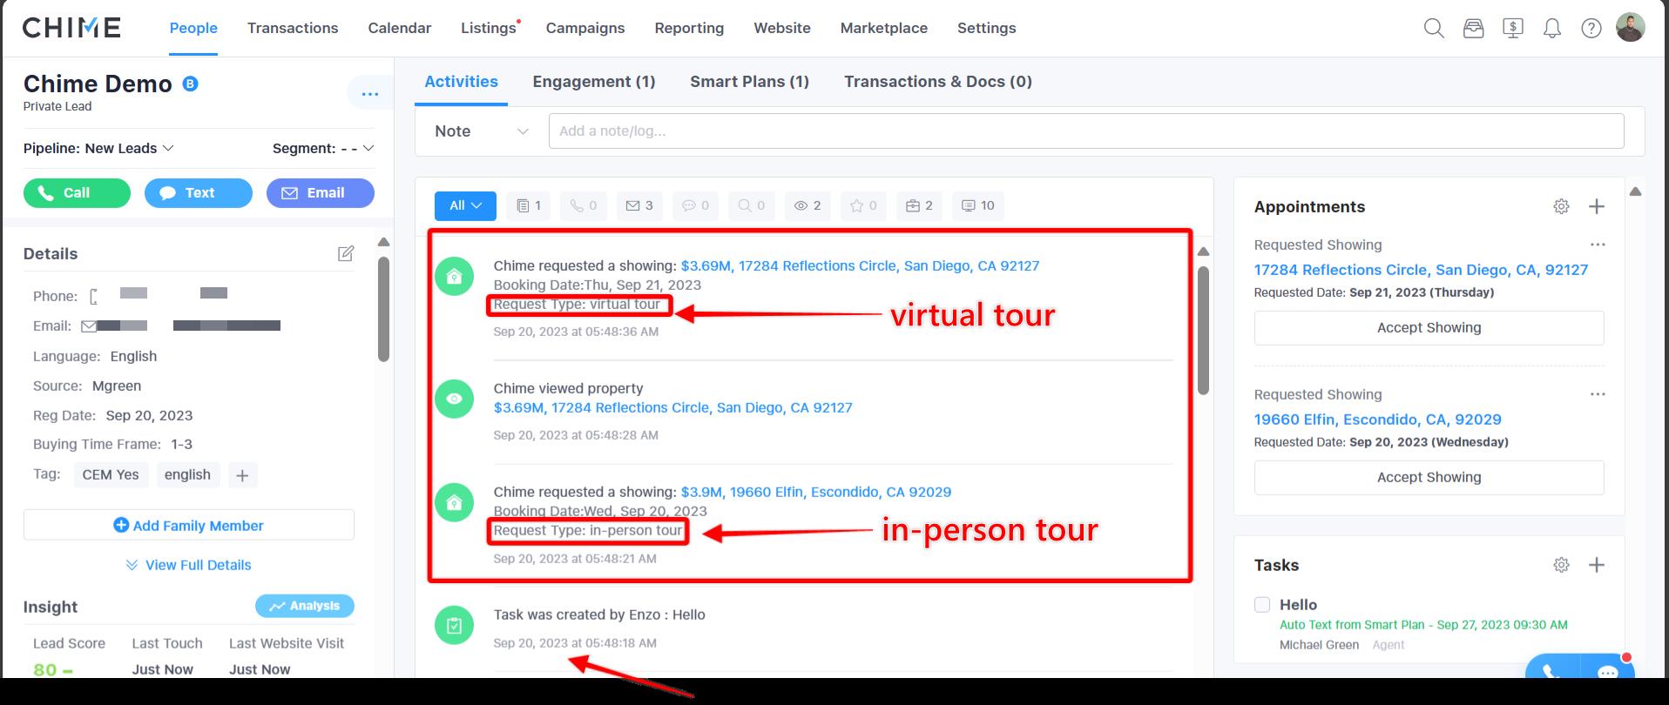Filter activities by searches icon (0)

click(x=751, y=205)
